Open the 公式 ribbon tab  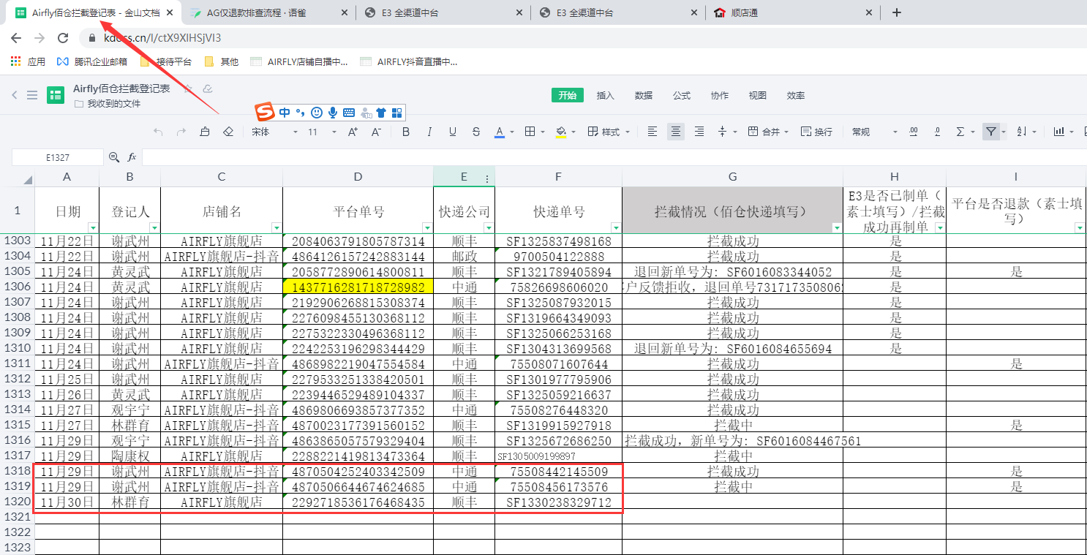[x=682, y=95]
